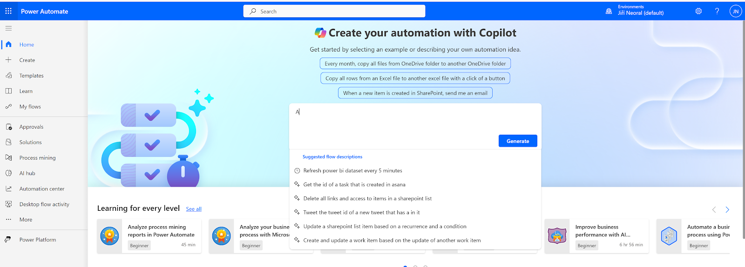The width and height of the screenshot is (745, 267).
Task: Click the sparkle icon beside Get the id
Action: pyautogui.click(x=297, y=184)
